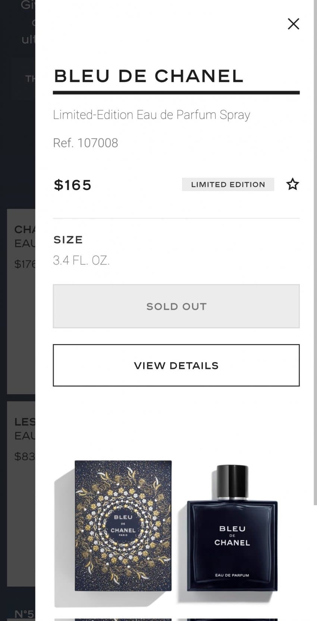Select the 3.4 FL. OZ. size
The image size is (317, 621).
[81, 260]
